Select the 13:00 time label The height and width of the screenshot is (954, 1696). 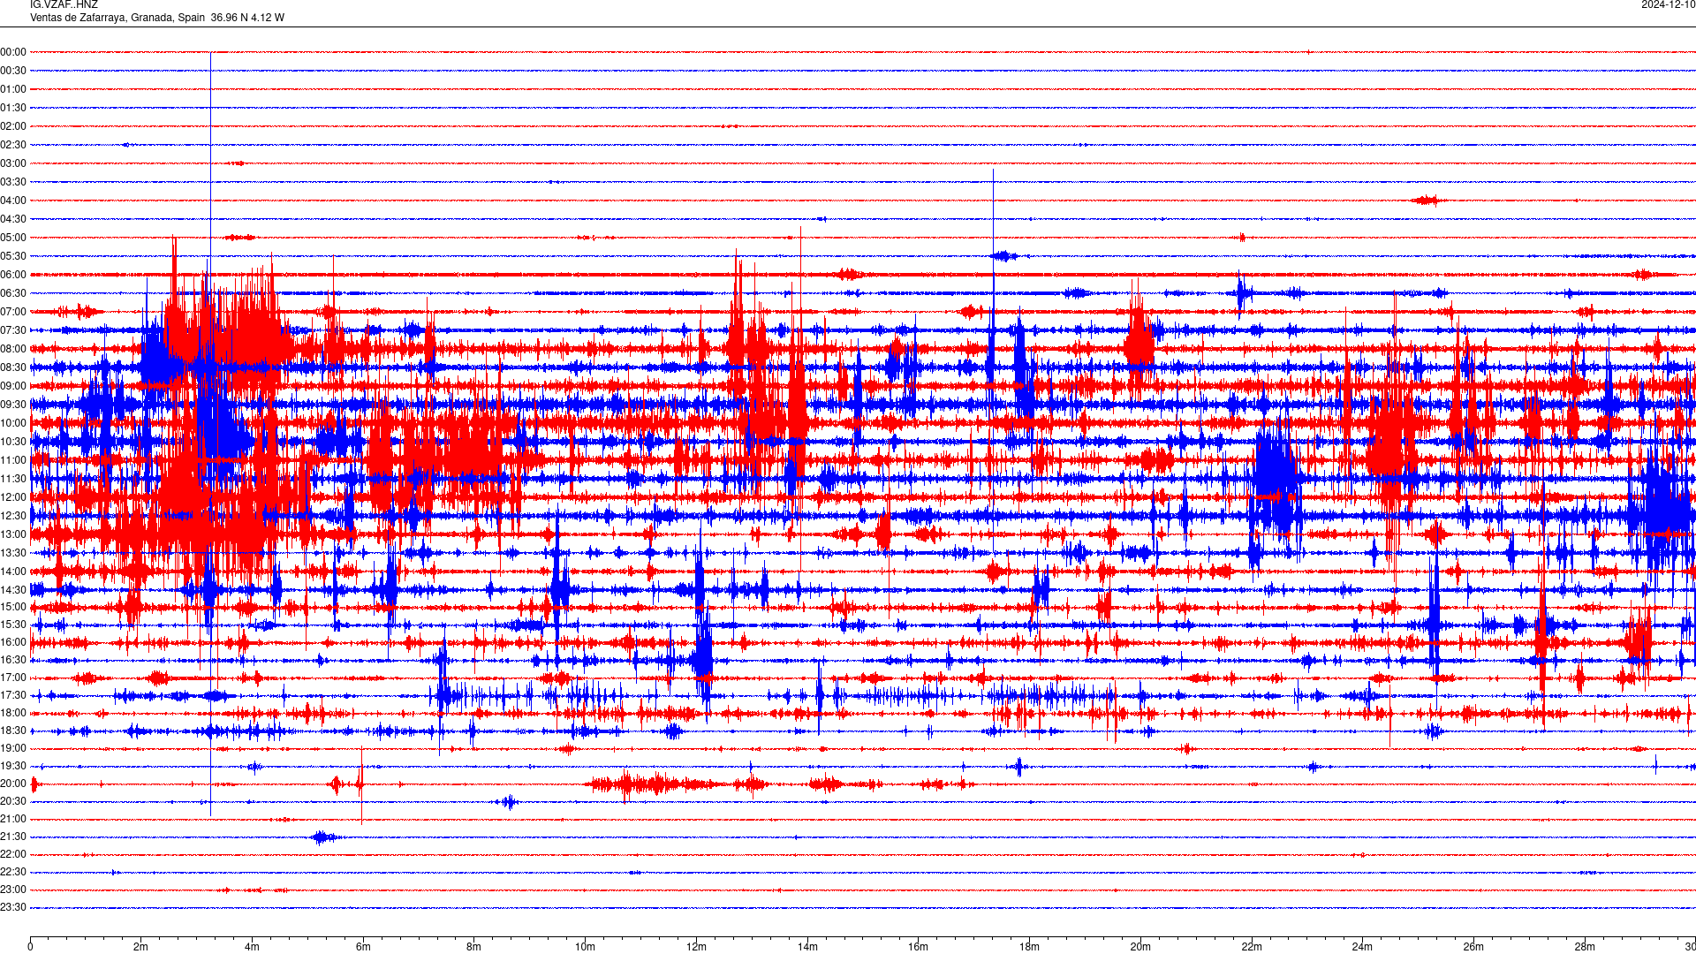(13, 534)
